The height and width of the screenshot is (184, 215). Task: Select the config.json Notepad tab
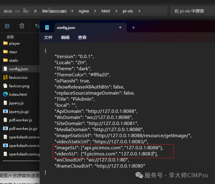90,28
